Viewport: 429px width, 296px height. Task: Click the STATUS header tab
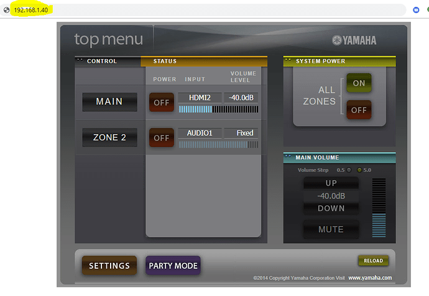pyautogui.click(x=204, y=61)
